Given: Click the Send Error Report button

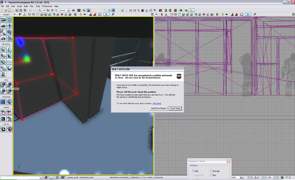Looking at the screenshot, I should (158, 108).
